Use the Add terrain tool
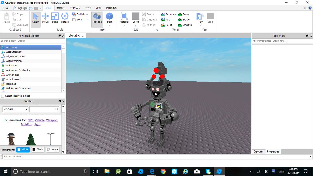313x176 pixels. pyautogui.click(x=166, y=20)
